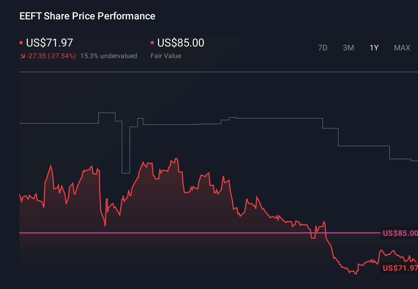Click the 15.3% undervalued label
The image size is (418, 289).
tap(109, 56)
